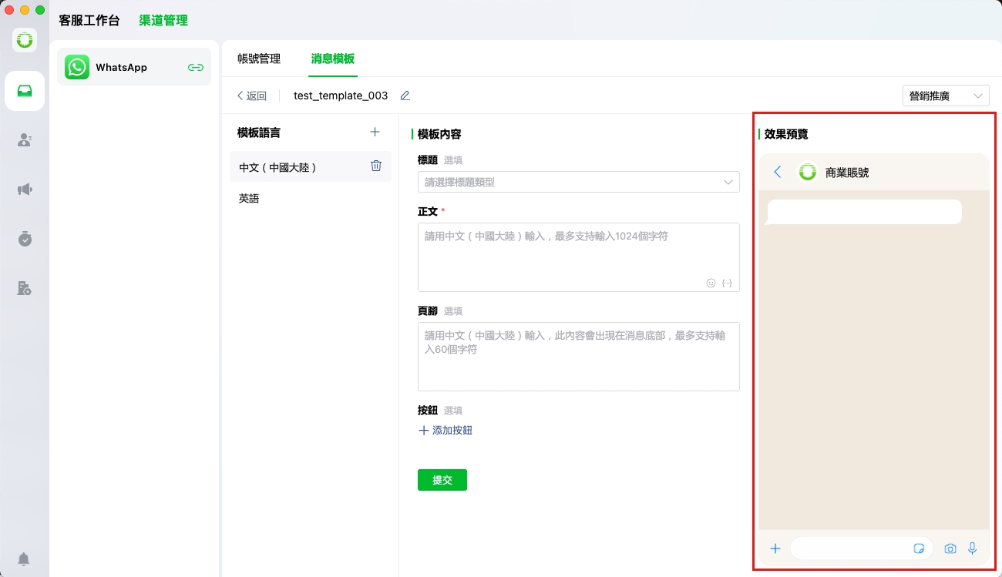Insert emoji in the 正文 field

pyautogui.click(x=711, y=283)
